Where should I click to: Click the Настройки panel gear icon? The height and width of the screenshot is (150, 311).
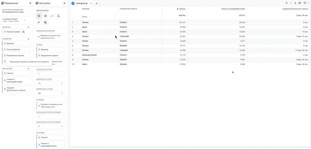[37, 3]
